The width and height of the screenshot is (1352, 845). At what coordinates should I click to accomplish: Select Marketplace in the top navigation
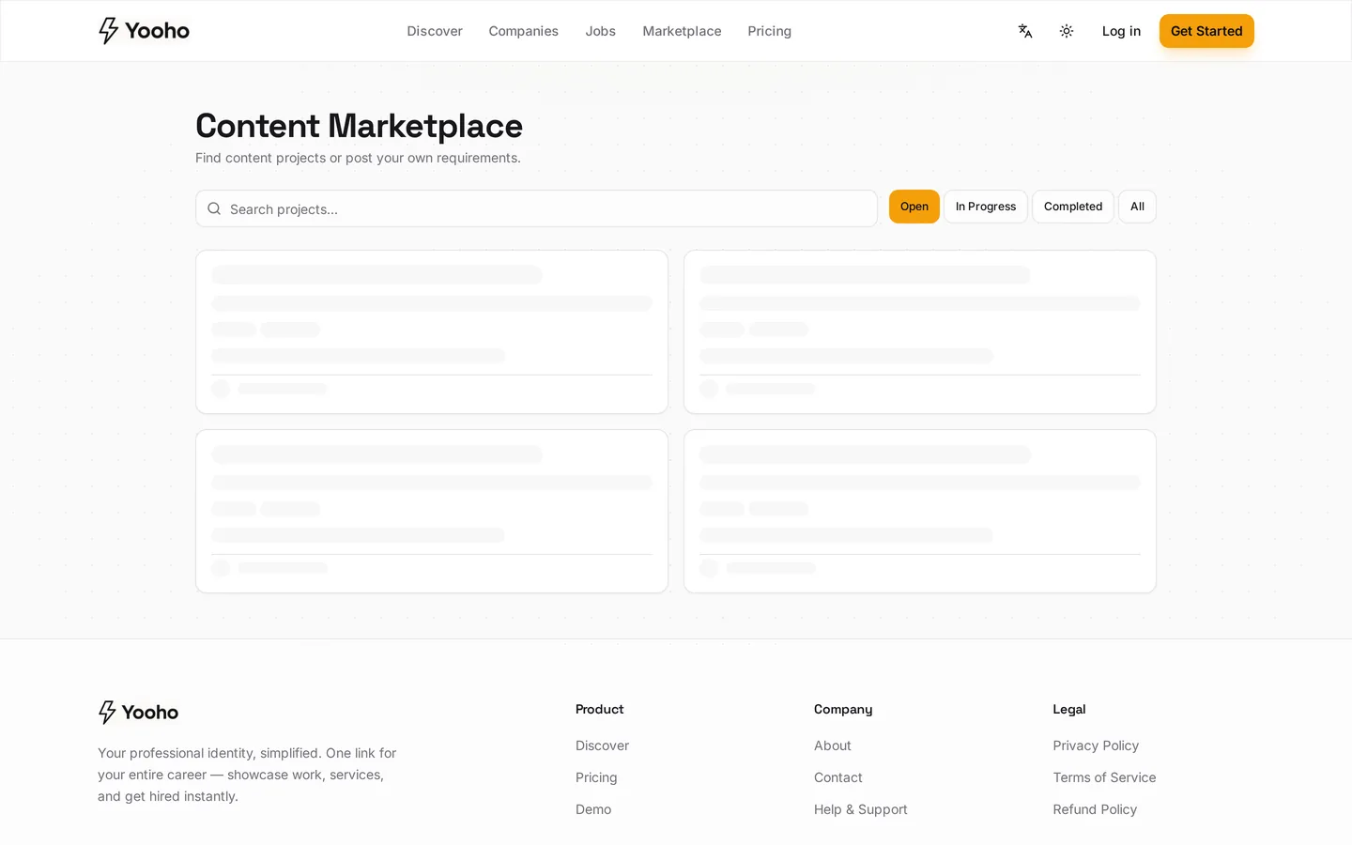(682, 31)
